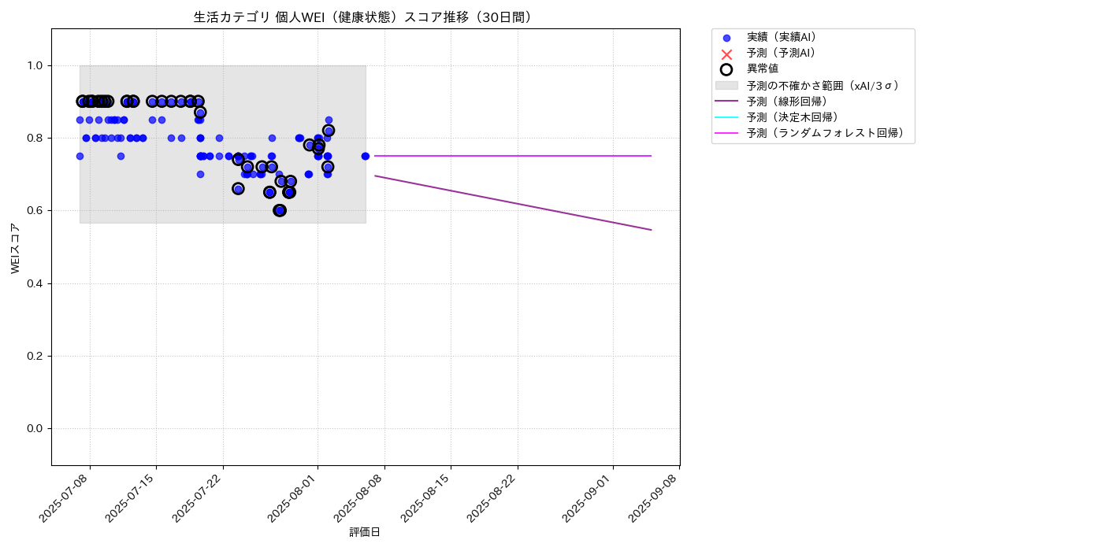Image resolution: width=1103 pixels, height=551 pixels.
Task: Click the gray uncertainty range legend swatch
Action: 726,85
